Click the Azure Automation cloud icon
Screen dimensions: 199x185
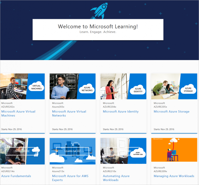(x=138, y=153)
